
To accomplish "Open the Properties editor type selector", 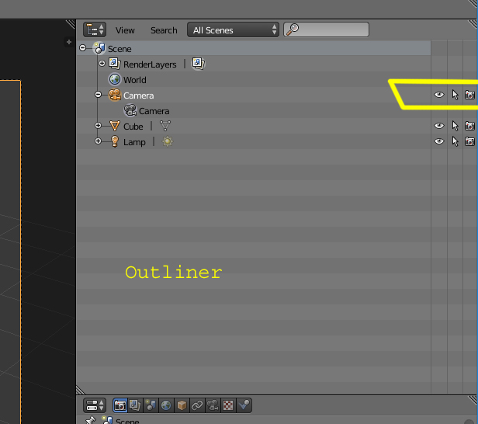I will click(x=95, y=405).
